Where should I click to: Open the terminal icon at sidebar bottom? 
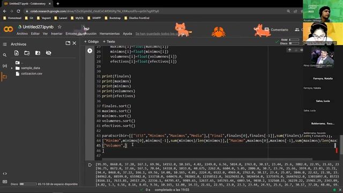[x=5, y=182]
